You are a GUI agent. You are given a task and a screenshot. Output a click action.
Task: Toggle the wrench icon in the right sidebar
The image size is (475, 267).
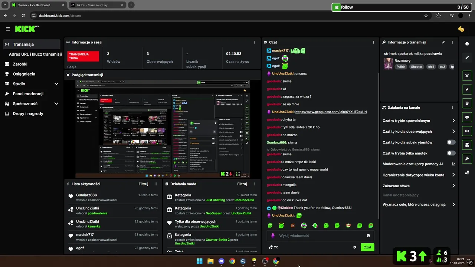click(x=467, y=159)
